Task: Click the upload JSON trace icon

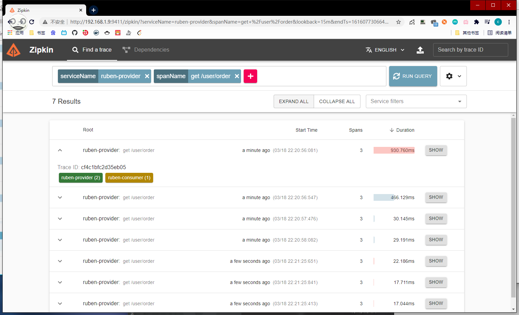Action: [420, 50]
